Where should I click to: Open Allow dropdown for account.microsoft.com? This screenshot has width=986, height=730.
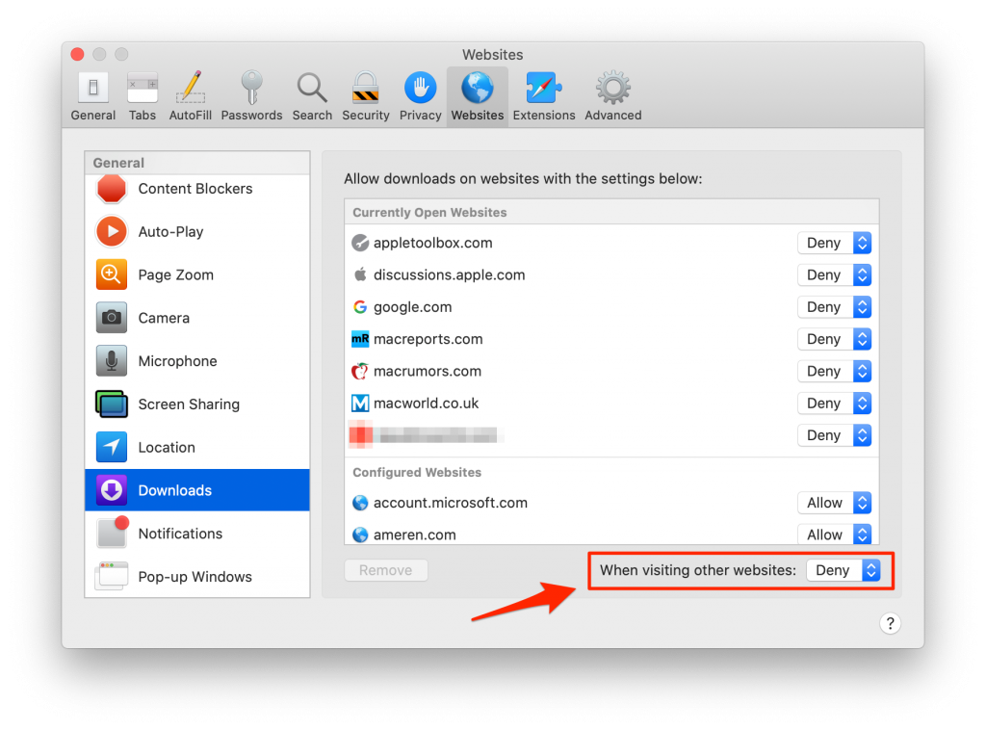[834, 503]
